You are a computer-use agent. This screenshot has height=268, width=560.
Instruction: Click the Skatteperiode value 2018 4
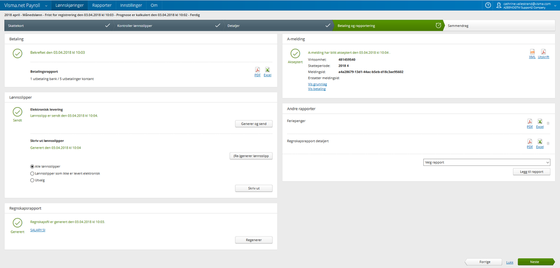coord(343,66)
